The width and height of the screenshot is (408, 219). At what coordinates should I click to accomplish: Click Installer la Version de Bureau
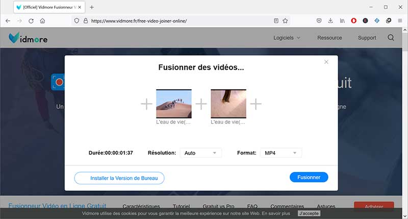click(x=119, y=178)
